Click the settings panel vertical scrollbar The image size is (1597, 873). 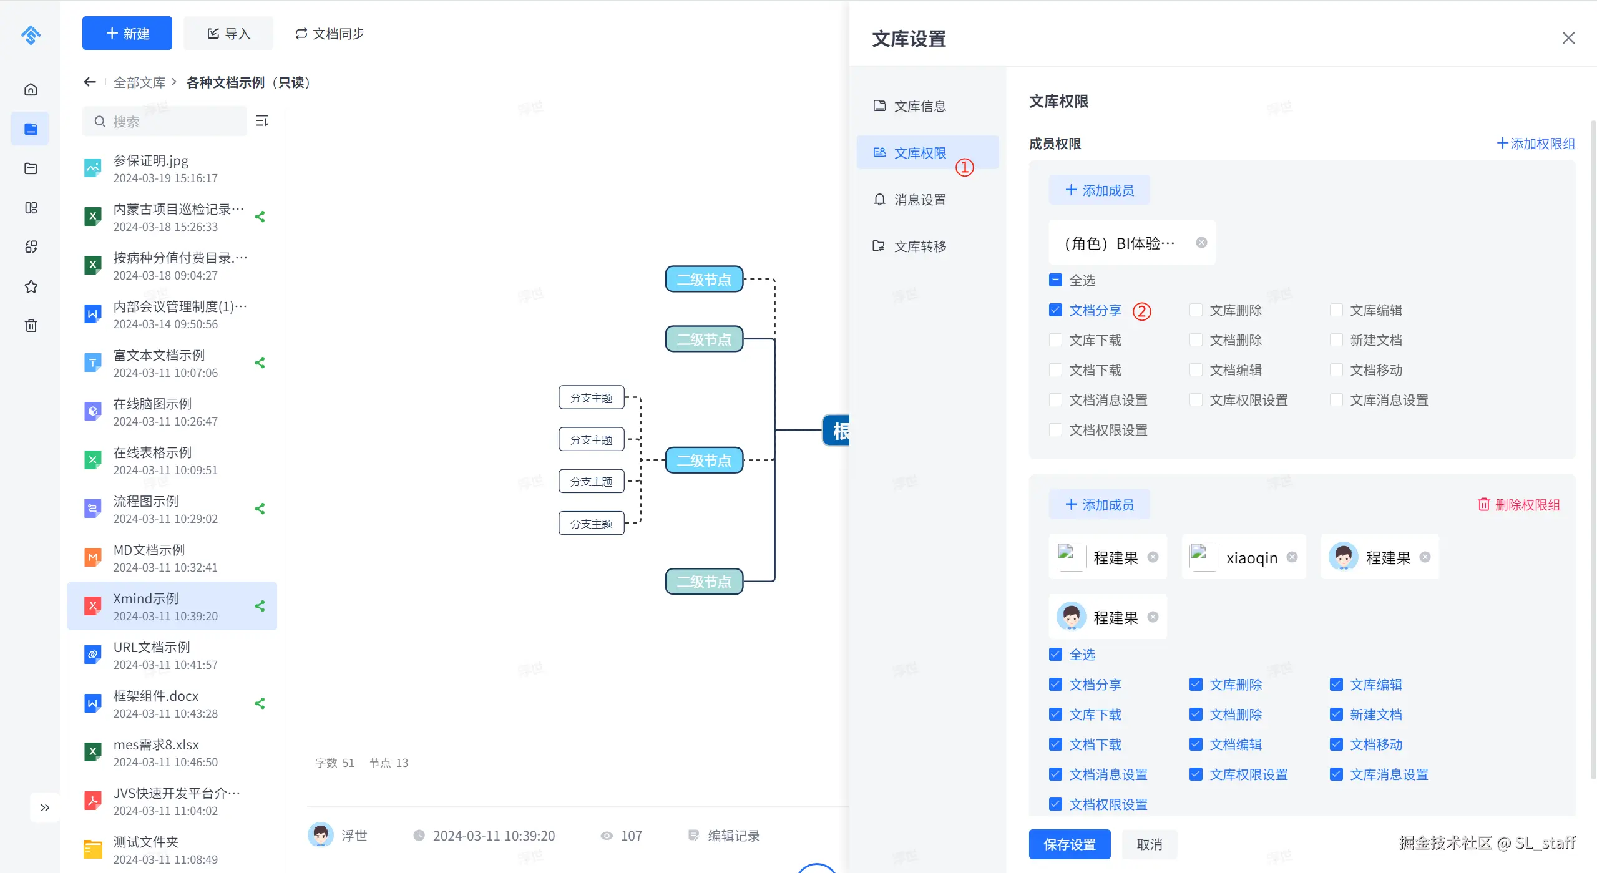1593,449
